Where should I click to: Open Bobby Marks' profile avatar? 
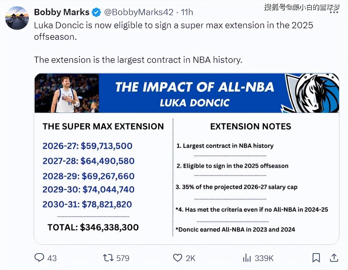click(17, 18)
